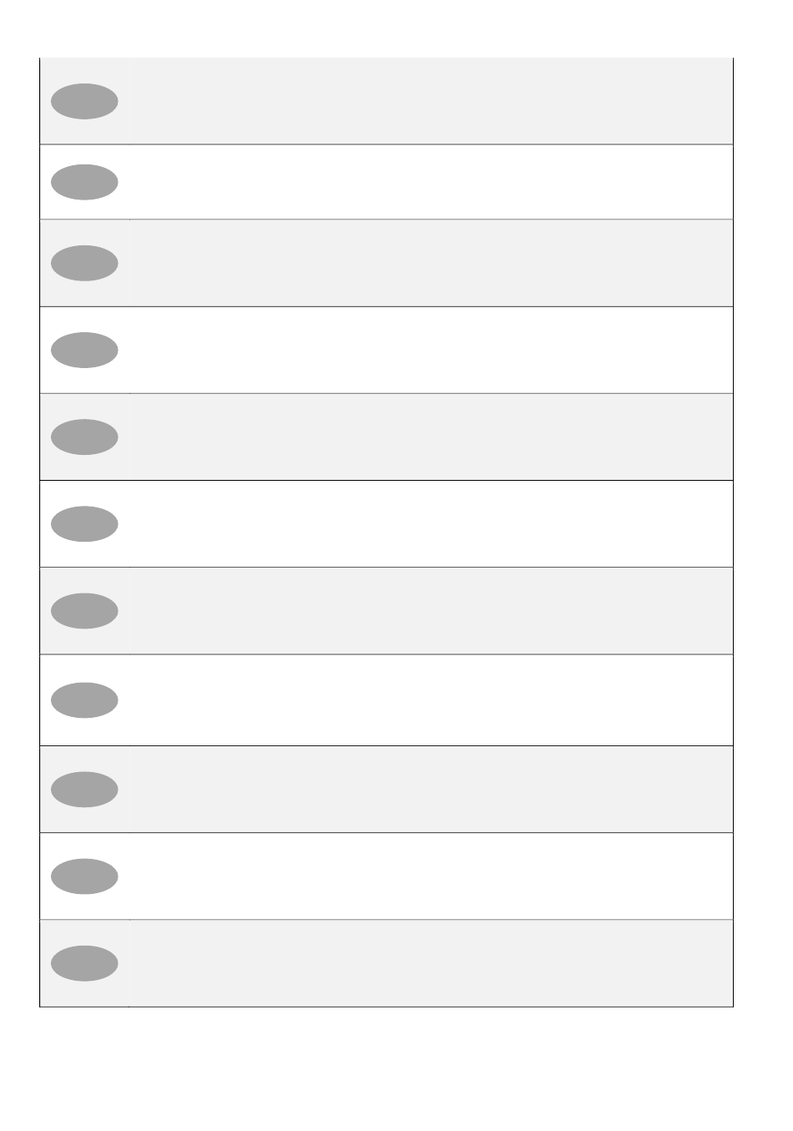The width and height of the screenshot is (793, 1131).
Task: Click the gray oval in the last row
Action: [84, 963]
